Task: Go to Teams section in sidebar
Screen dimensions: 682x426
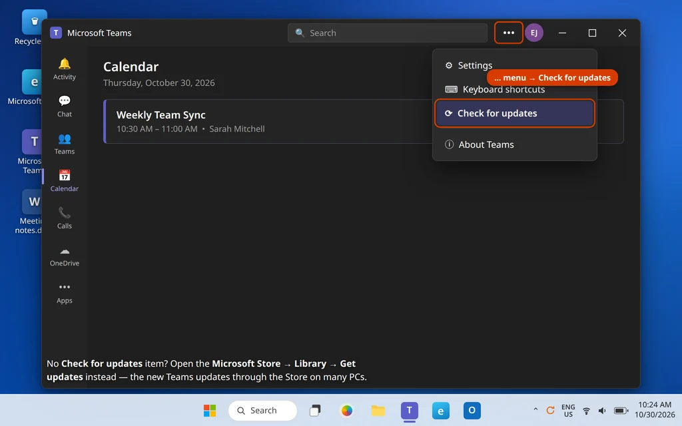Action: pos(65,144)
